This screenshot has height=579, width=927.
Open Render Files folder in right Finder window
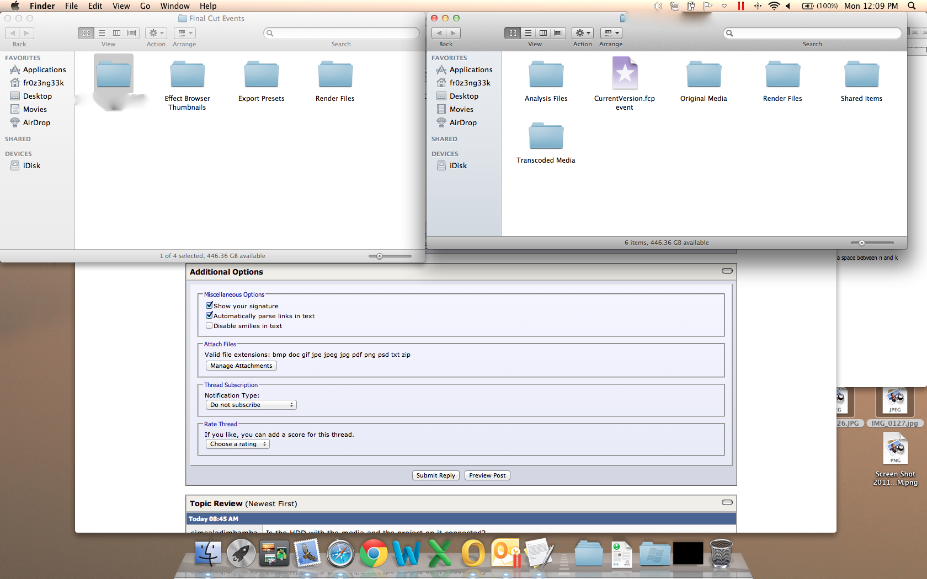click(x=782, y=76)
